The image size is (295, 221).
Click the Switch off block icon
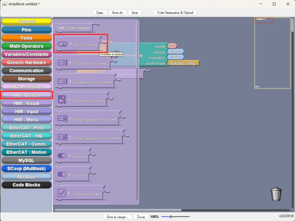[62, 174]
